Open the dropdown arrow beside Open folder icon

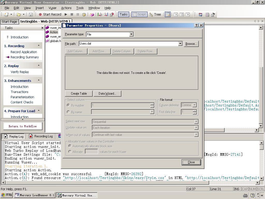(24, 15)
